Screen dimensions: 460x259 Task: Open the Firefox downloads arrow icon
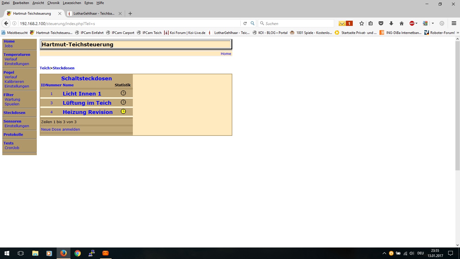click(x=391, y=24)
